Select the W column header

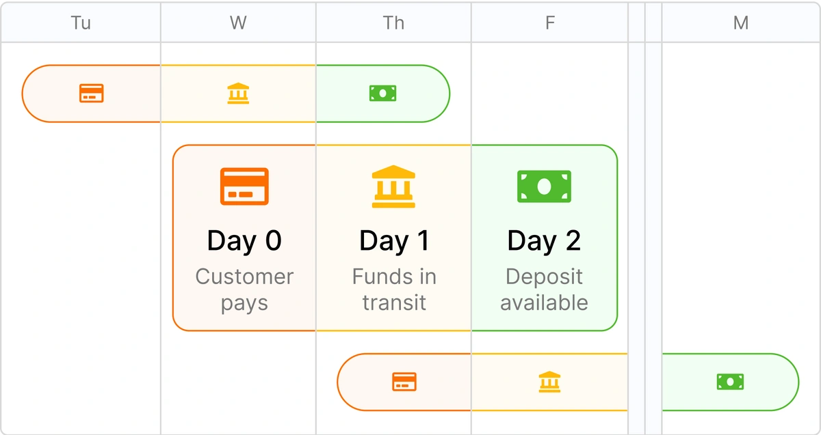click(x=238, y=23)
